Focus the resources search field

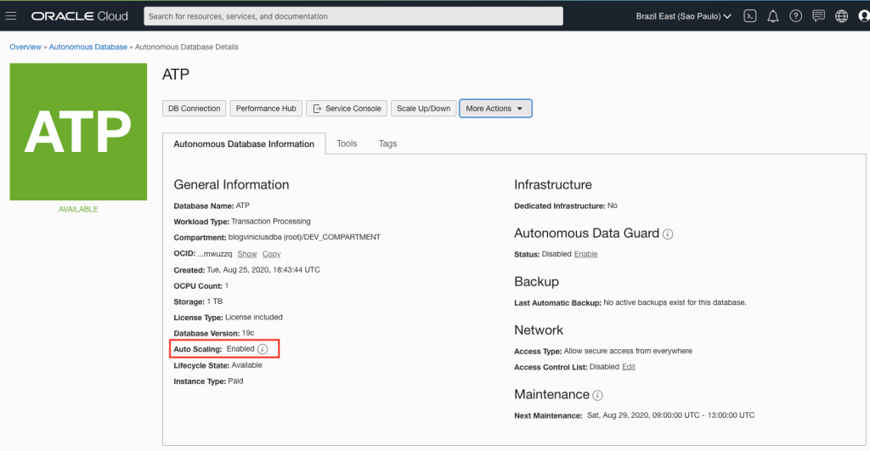pyautogui.click(x=353, y=16)
